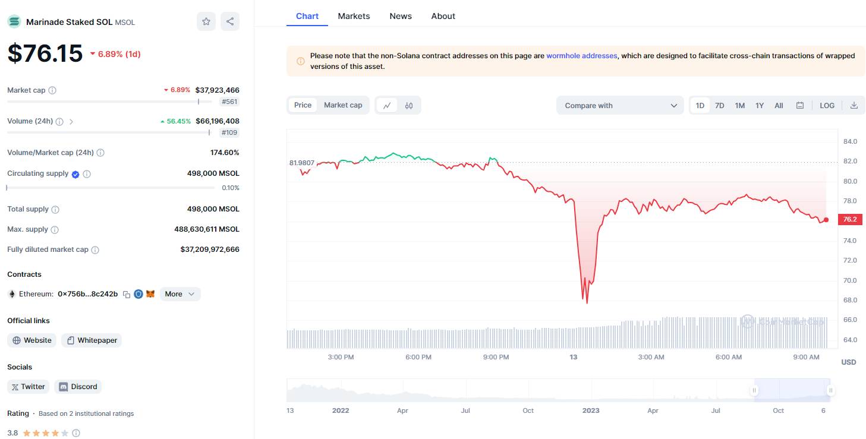Open Volume/Market cap (24h) info icon

(x=100, y=153)
